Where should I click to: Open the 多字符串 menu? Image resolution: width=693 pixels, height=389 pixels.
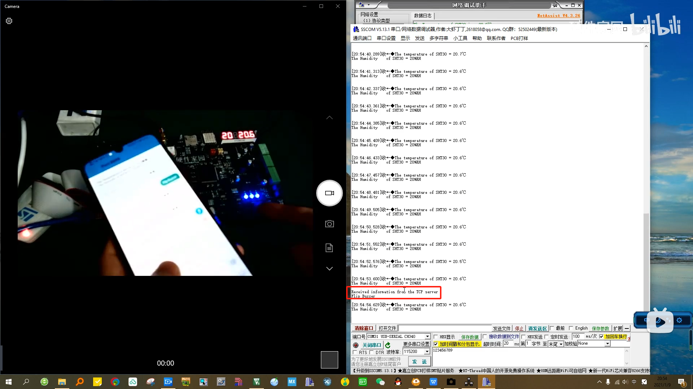[x=438, y=38]
